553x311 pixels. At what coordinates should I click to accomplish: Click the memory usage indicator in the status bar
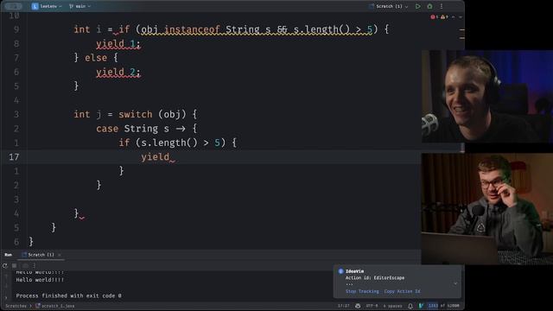click(443, 306)
